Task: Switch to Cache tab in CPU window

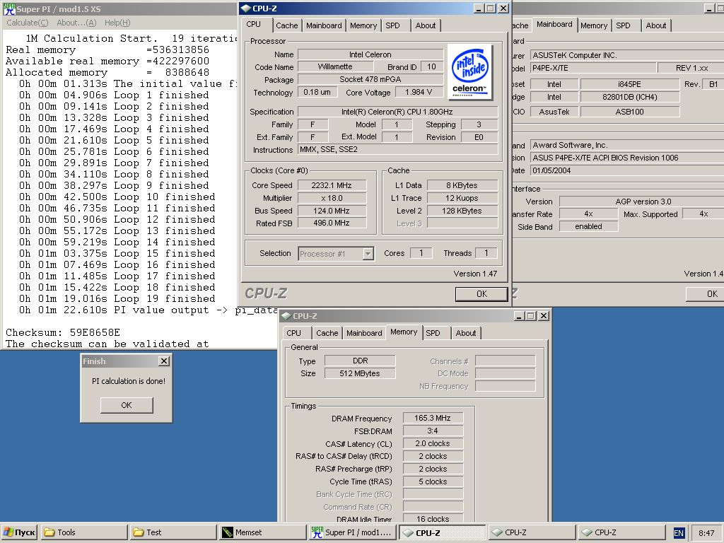Action: (287, 25)
